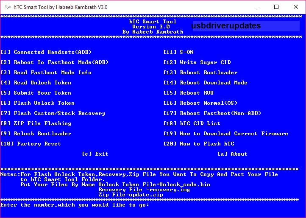
Task: Click the [a] About option
Action: coord(232,154)
